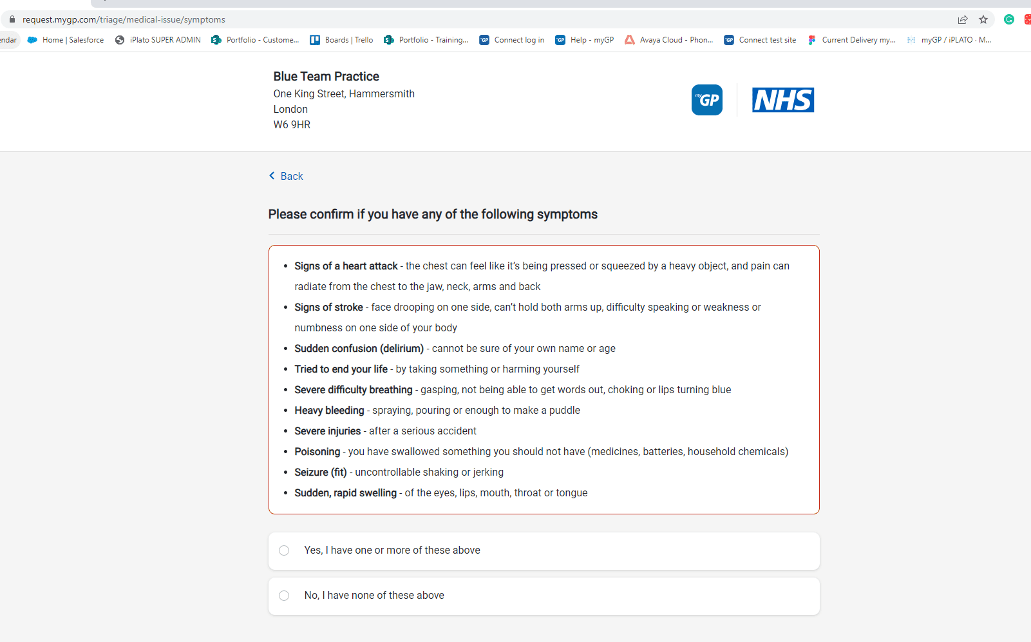Open Avaya Cloud bookmark
Viewport: 1031px width, 642px height.
pyautogui.click(x=668, y=40)
